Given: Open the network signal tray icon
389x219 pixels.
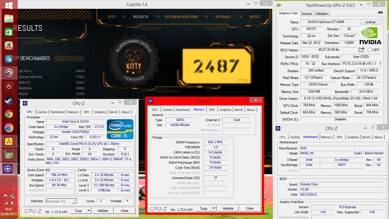Looking at the screenshot, I should 5,203.
